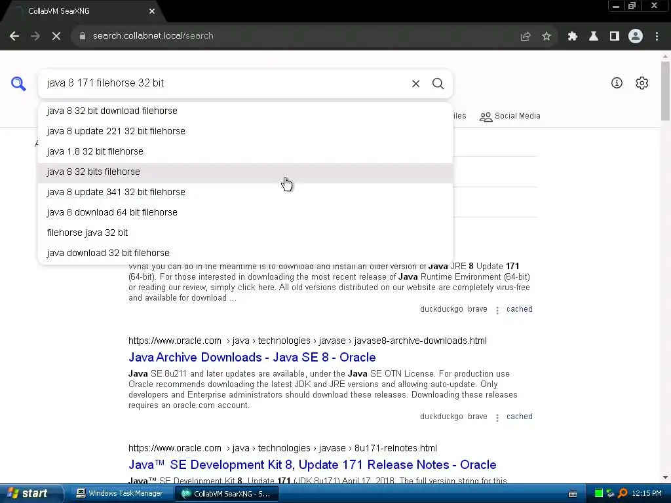Open cached link for the Java JRE 8 Update 171 result
This screenshot has height=503, width=671.
click(x=519, y=309)
